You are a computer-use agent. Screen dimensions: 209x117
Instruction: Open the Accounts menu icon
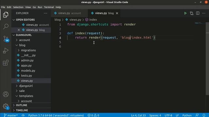click(6, 94)
